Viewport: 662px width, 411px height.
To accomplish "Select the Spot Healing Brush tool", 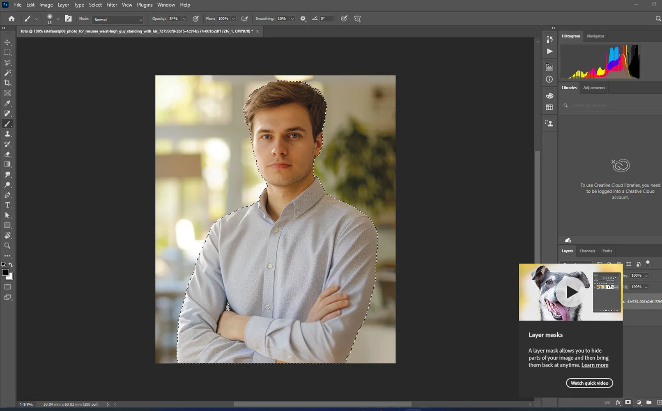I will [x=7, y=113].
